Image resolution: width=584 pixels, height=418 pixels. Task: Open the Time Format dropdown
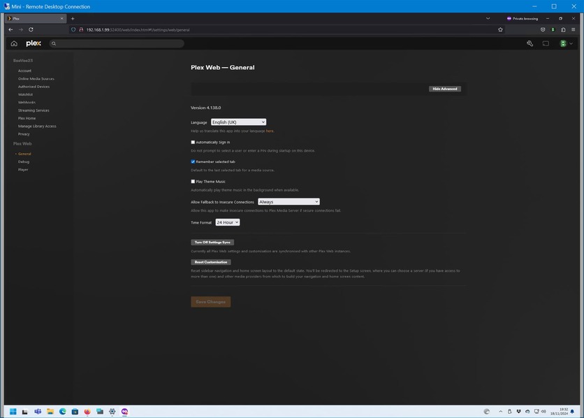coord(228,222)
